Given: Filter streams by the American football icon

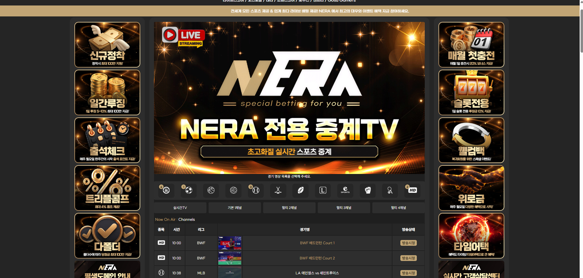Looking at the screenshot, I should point(301,190).
